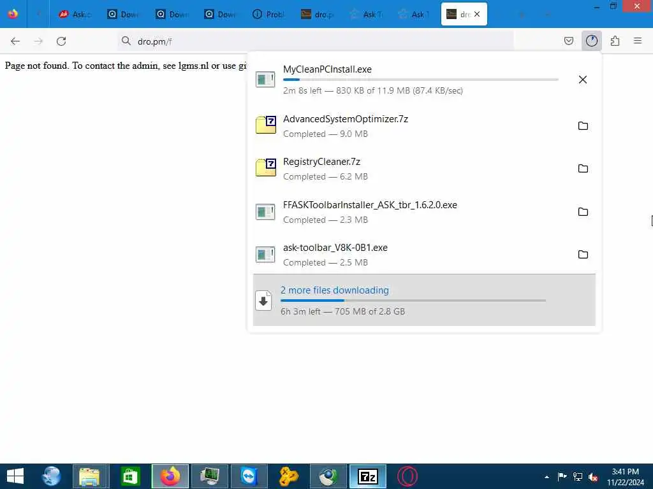Open the '2 more files downloading' link

point(334,290)
